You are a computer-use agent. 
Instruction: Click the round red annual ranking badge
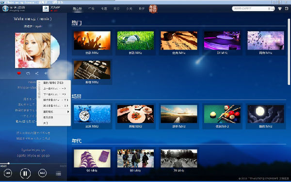point(153,9)
